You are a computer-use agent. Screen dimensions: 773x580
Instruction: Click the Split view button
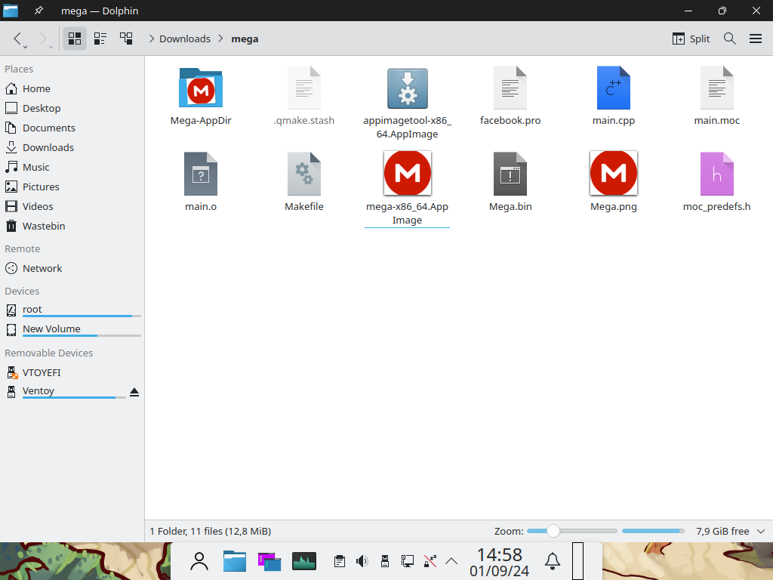coord(691,39)
